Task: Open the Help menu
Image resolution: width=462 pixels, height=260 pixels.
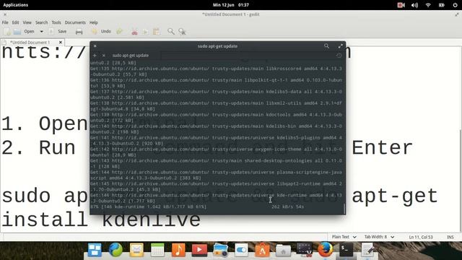Action: pos(93,22)
